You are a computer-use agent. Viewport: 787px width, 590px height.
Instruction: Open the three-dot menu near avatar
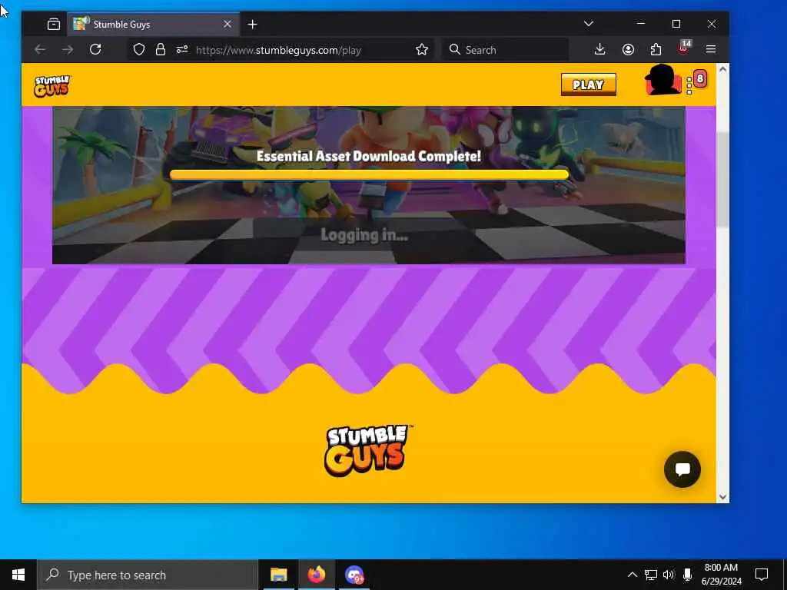(689, 86)
